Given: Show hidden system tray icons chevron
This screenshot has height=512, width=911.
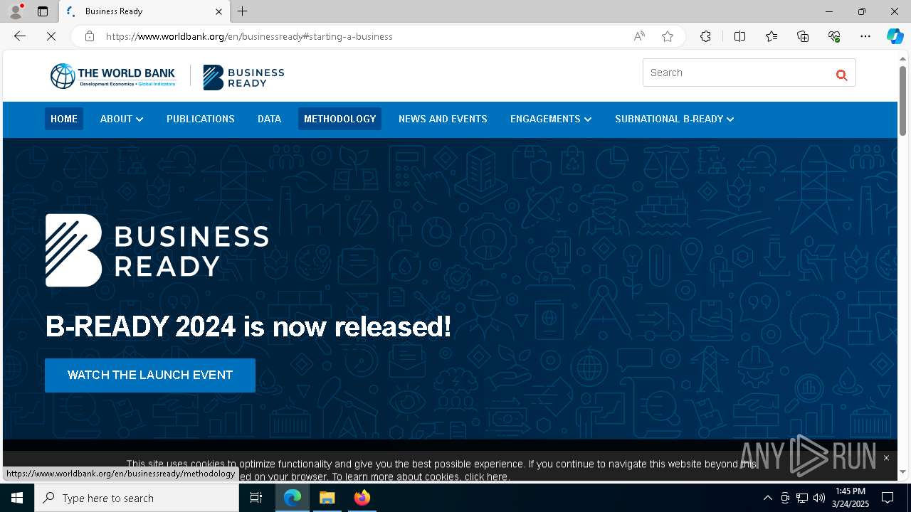Looking at the screenshot, I should 767,498.
